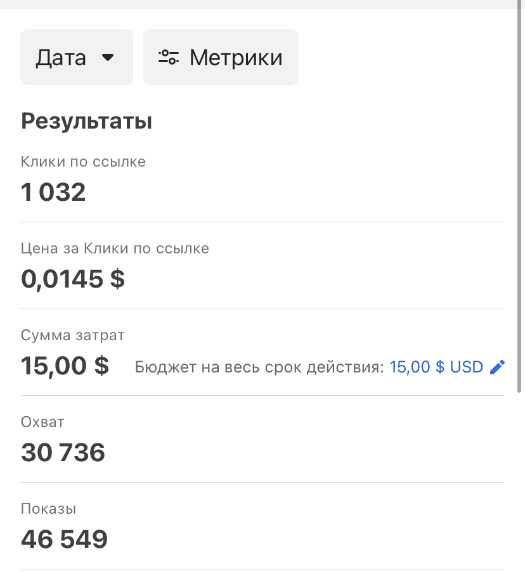Click the sliders icon in Метрики button
The height and width of the screenshot is (572, 525).
coord(168,58)
